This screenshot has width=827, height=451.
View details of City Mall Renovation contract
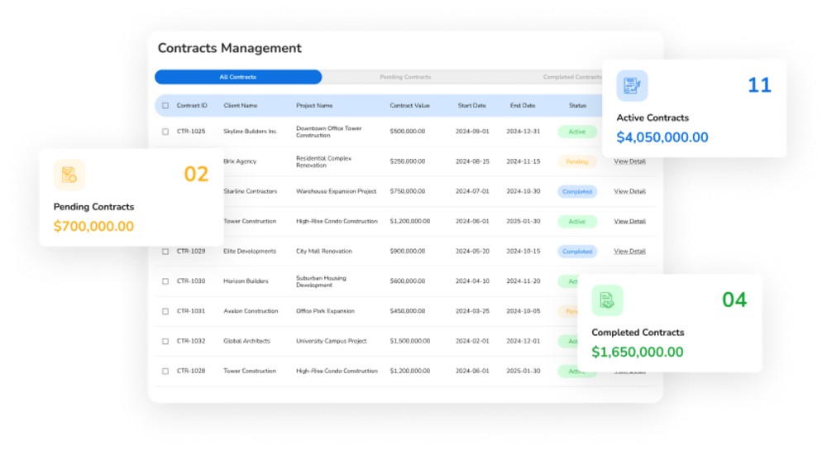click(x=629, y=252)
